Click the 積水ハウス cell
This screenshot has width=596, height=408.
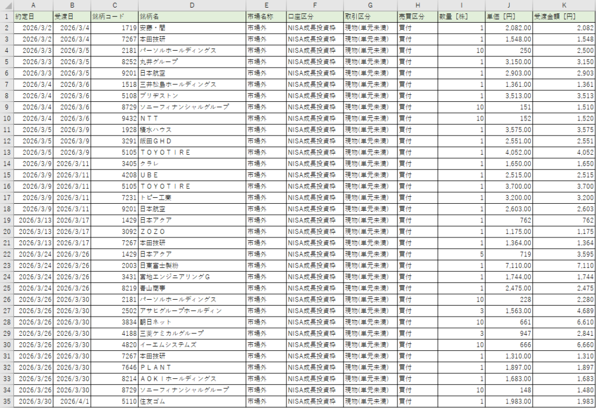tap(191, 129)
